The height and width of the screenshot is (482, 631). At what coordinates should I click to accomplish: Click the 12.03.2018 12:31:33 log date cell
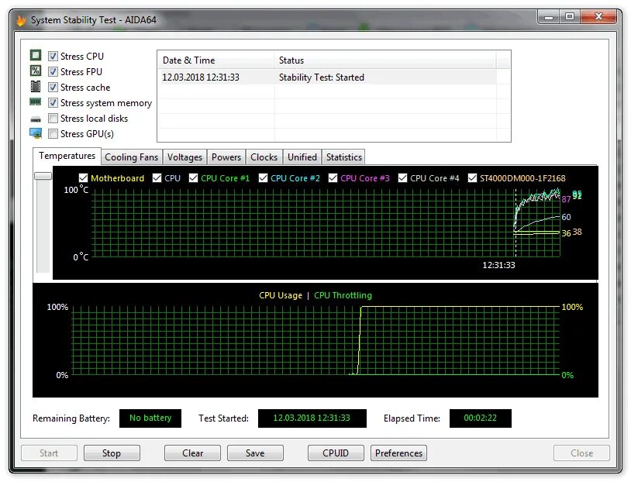(x=201, y=77)
